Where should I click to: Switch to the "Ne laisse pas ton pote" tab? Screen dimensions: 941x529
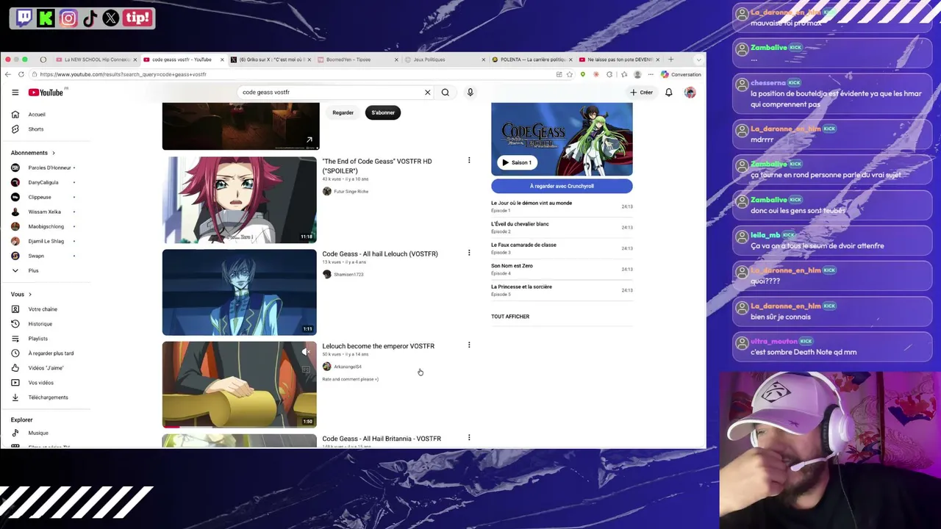coord(619,60)
